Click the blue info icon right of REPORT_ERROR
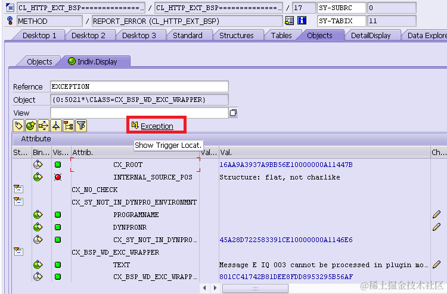The image size is (447, 294). pos(302,20)
